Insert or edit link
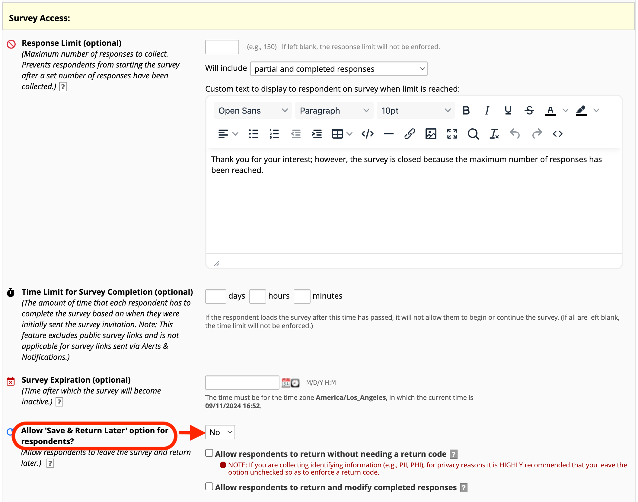 [410, 134]
